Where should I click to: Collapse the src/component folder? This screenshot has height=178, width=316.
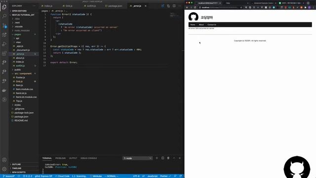coord(23,74)
